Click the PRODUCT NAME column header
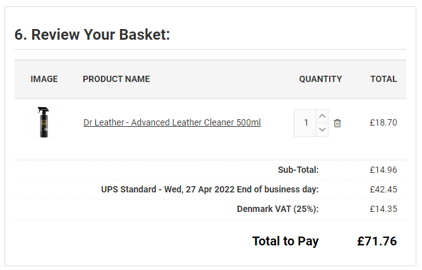This screenshot has width=422, height=270. click(116, 79)
